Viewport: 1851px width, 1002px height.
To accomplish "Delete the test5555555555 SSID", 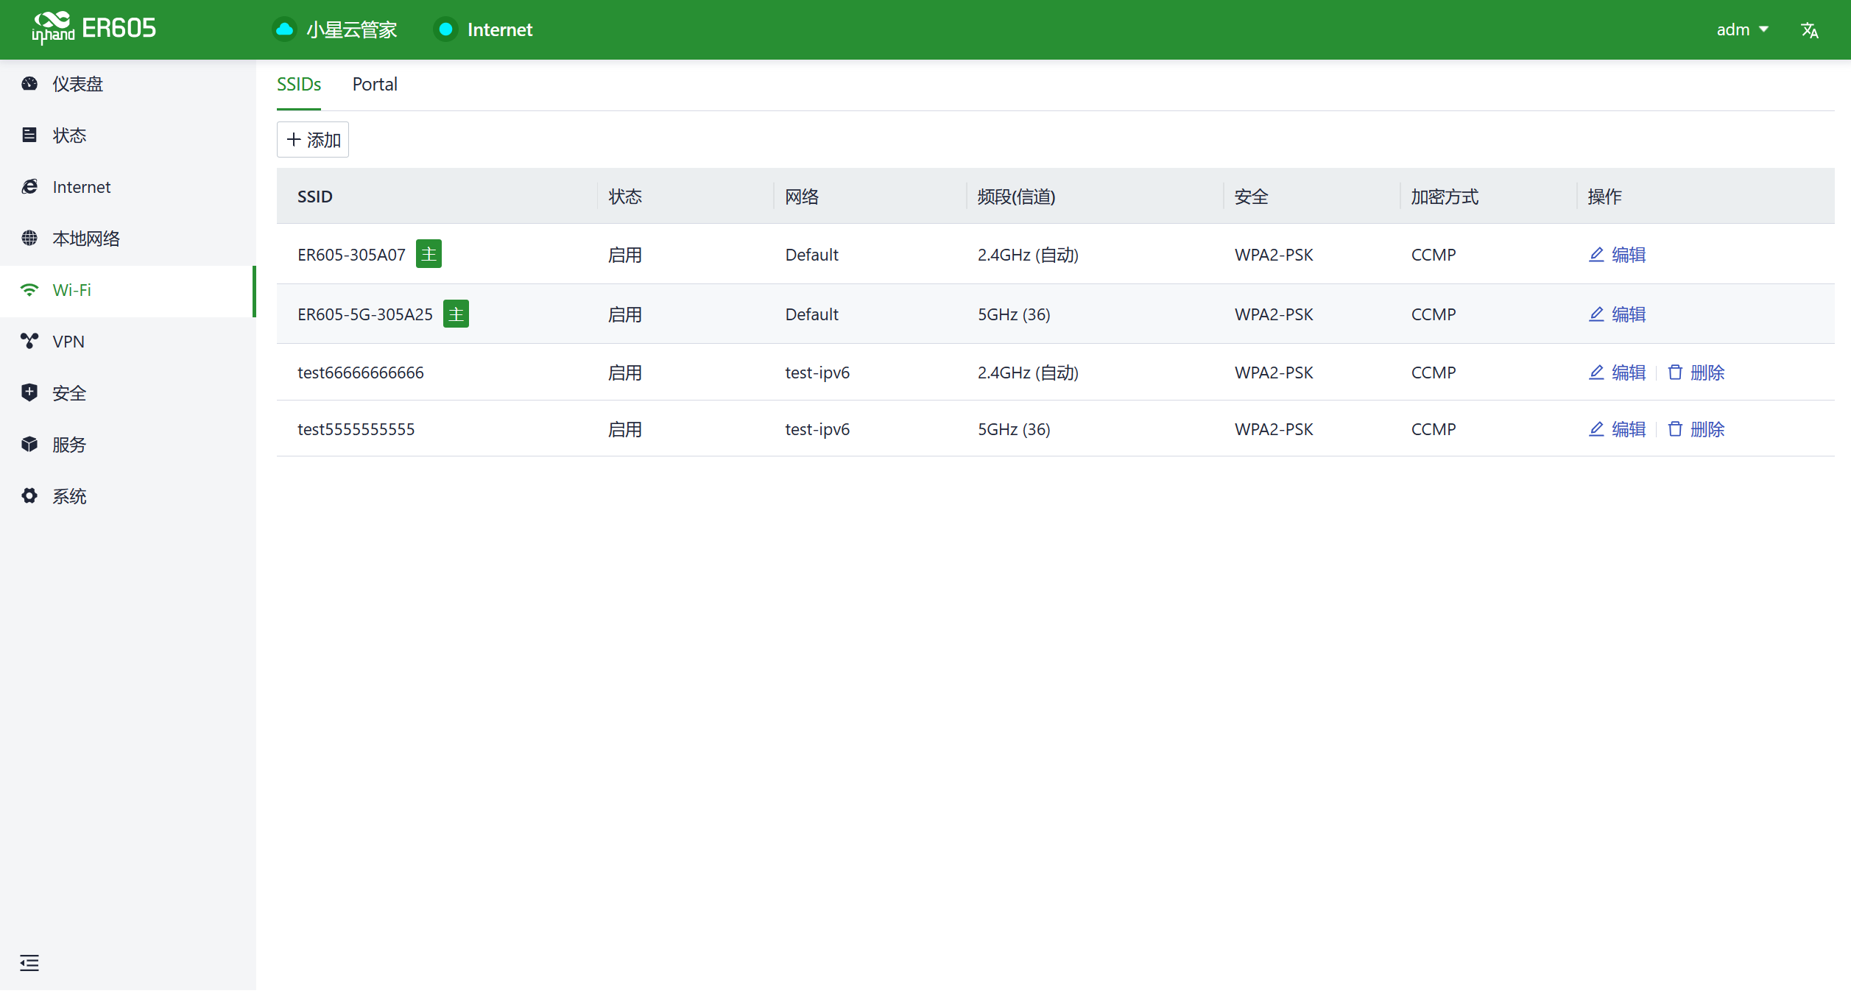I will (x=1696, y=429).
